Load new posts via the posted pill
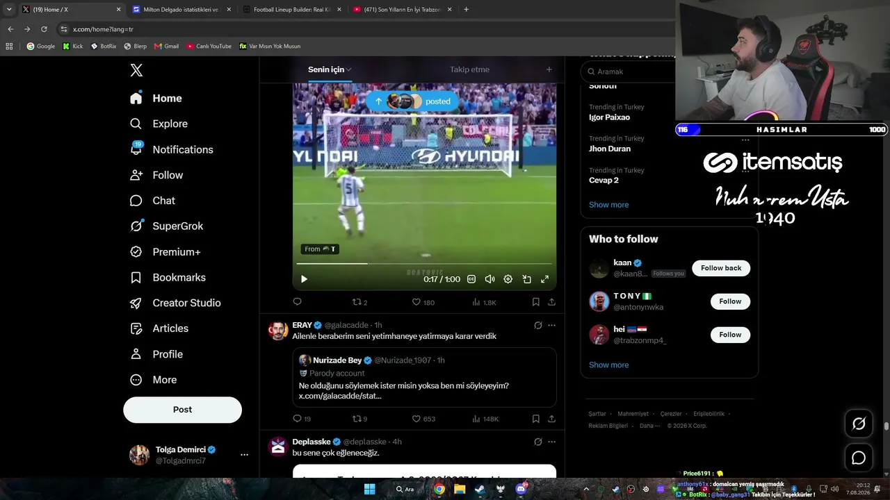Viewport: 890px width, 500px height. [x=412, y=101]
